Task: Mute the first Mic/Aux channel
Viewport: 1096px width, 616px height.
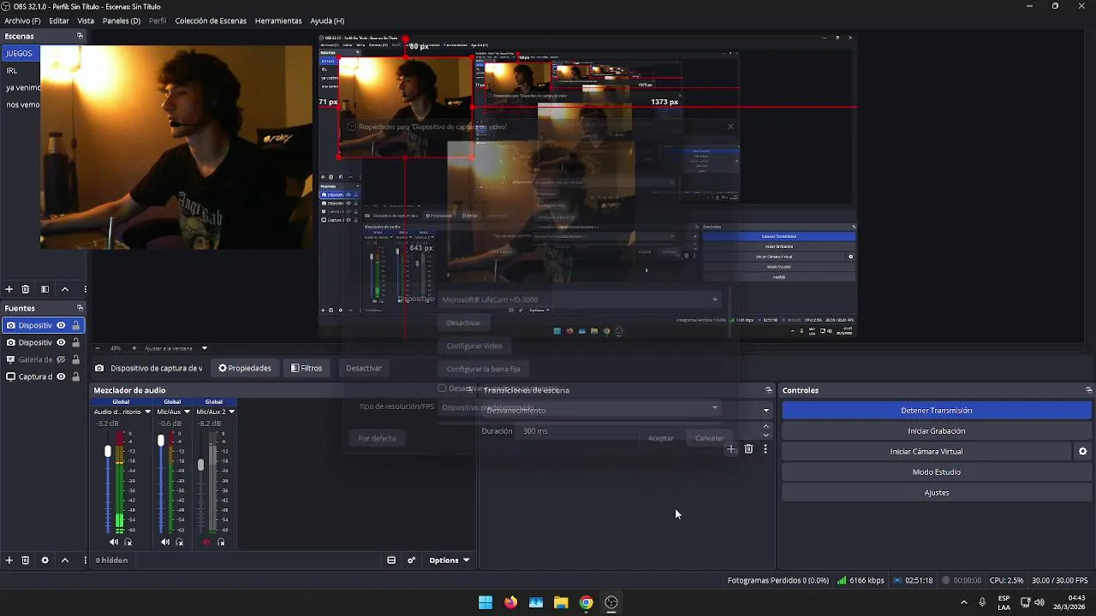Action: [x=165, y=542]
